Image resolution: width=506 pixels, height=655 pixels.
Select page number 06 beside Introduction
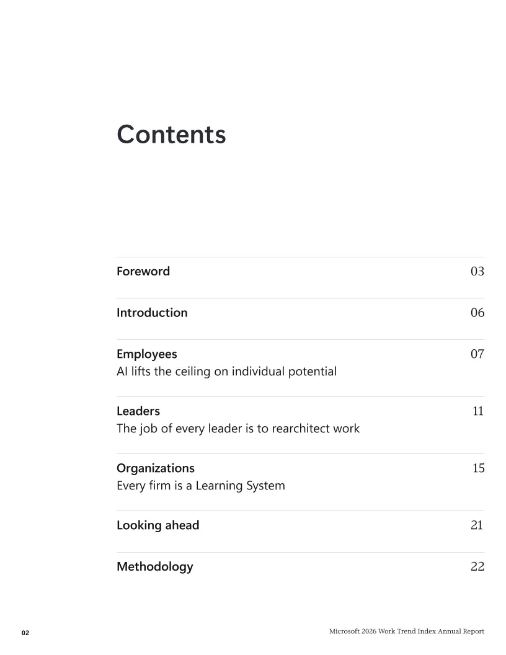[x=477, y=313]
